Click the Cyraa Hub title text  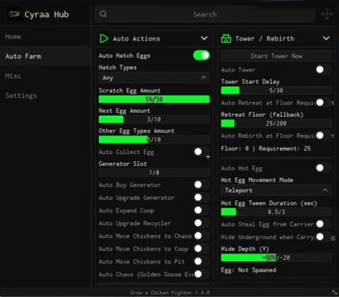click(47, 14)
